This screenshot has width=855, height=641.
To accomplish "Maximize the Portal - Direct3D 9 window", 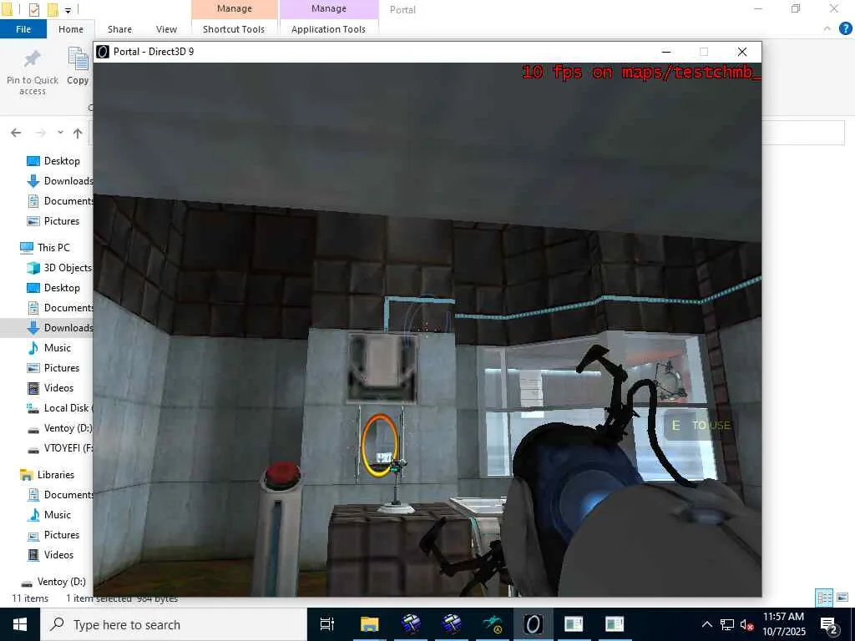I will coord(704,52).
